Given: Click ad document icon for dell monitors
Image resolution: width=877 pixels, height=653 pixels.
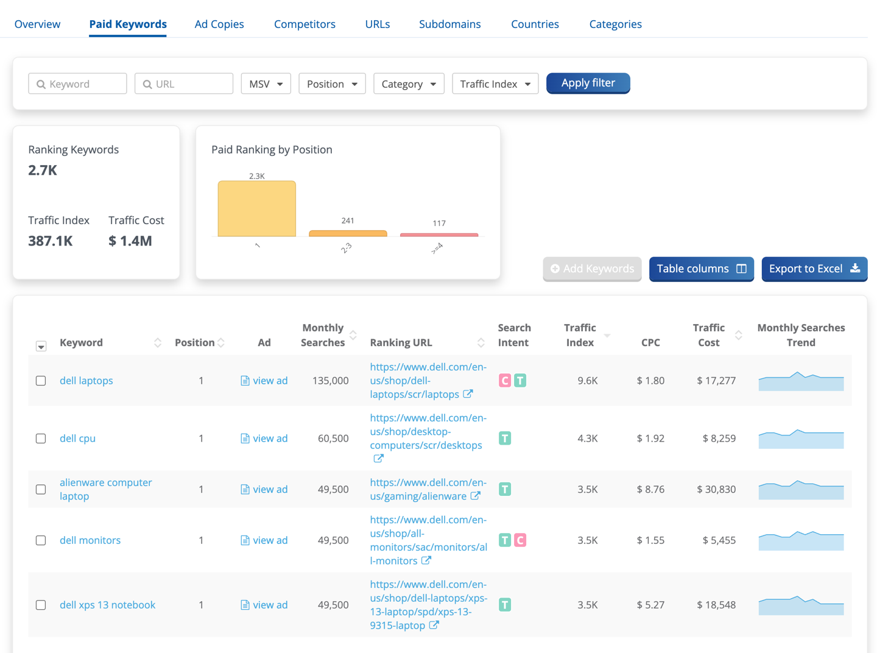Looking at the screenshot, I should pyautogui.click(x=245, y=540).
